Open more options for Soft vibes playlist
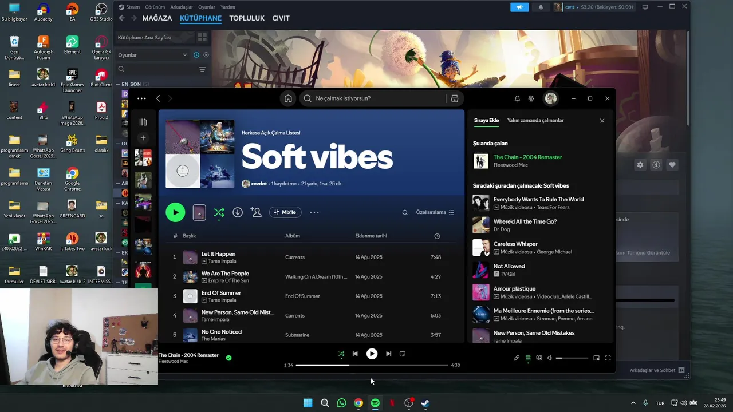This screenshot has height=412, width=733. (x=314, y=212)
